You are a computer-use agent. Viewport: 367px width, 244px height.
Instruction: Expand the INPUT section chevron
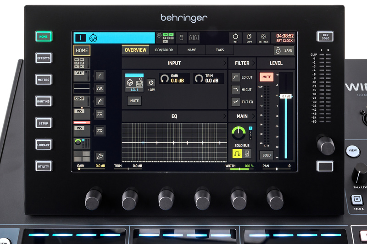[224, 63]
